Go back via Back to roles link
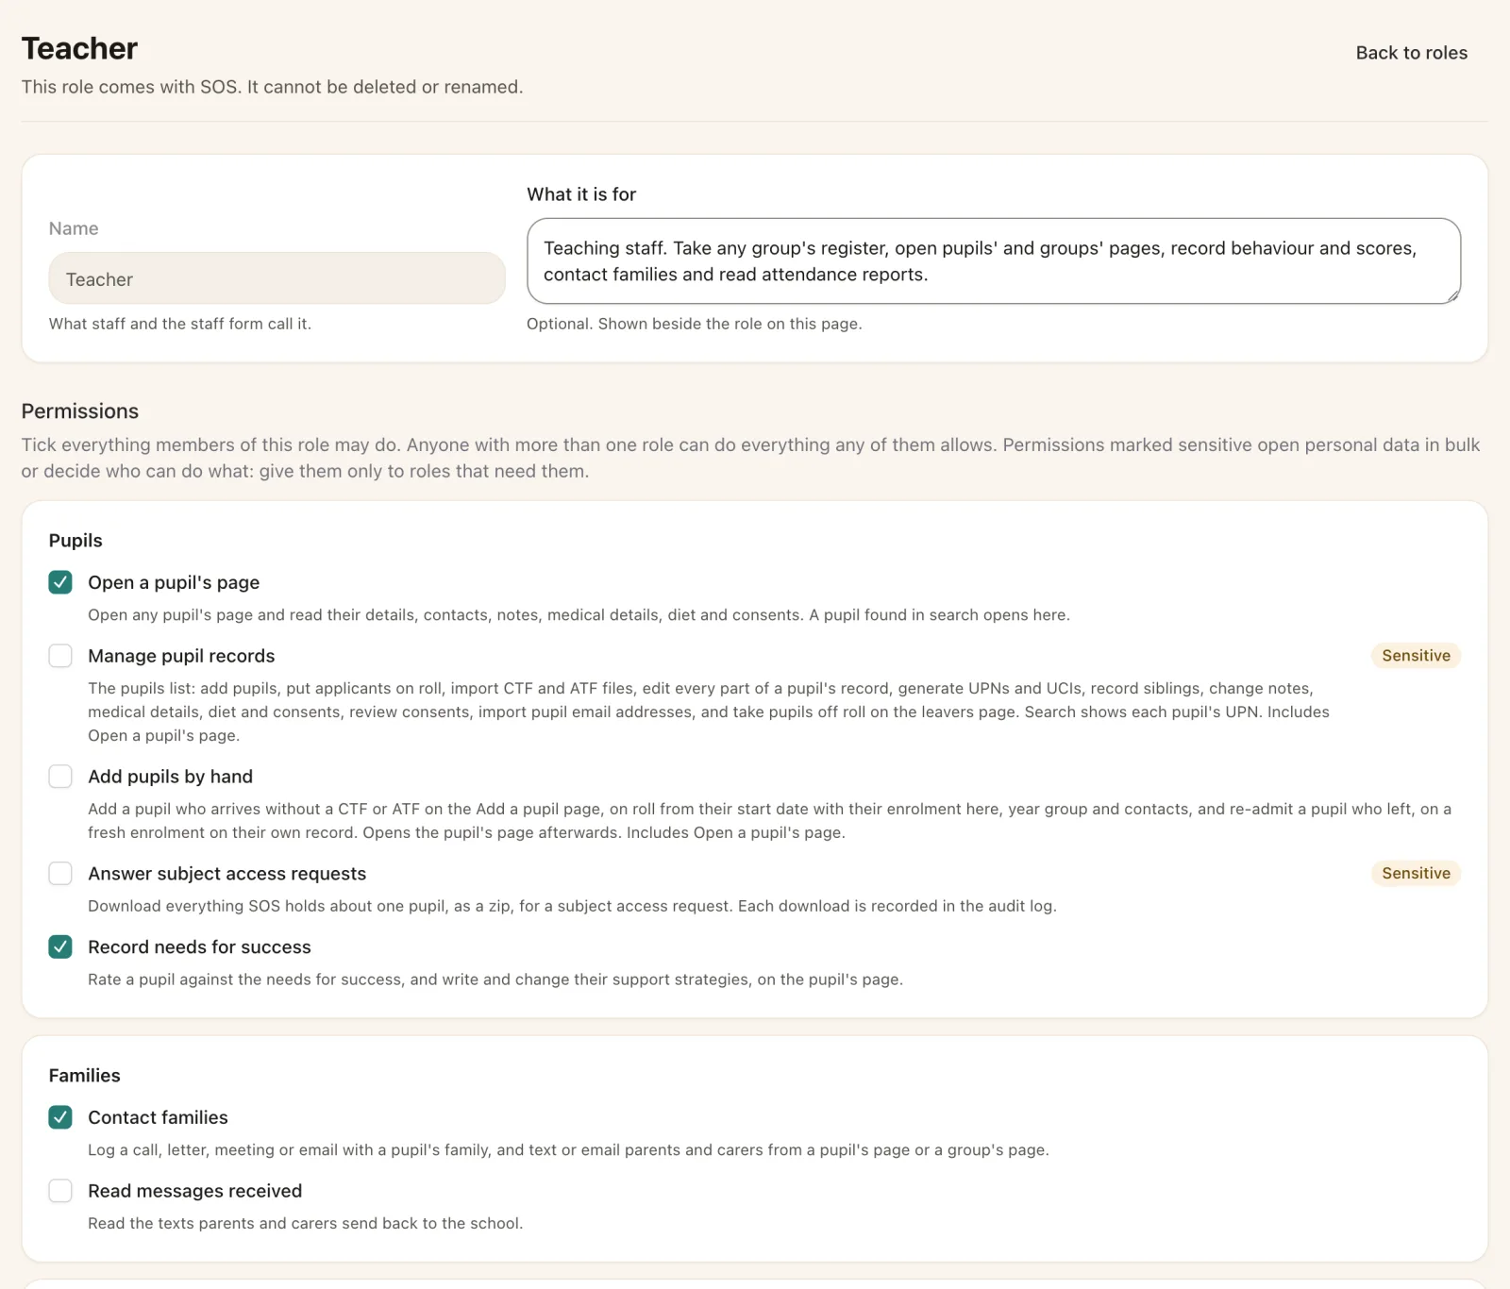The height and width of the screenshot is (1289, 1510). tap(1411, 53)
